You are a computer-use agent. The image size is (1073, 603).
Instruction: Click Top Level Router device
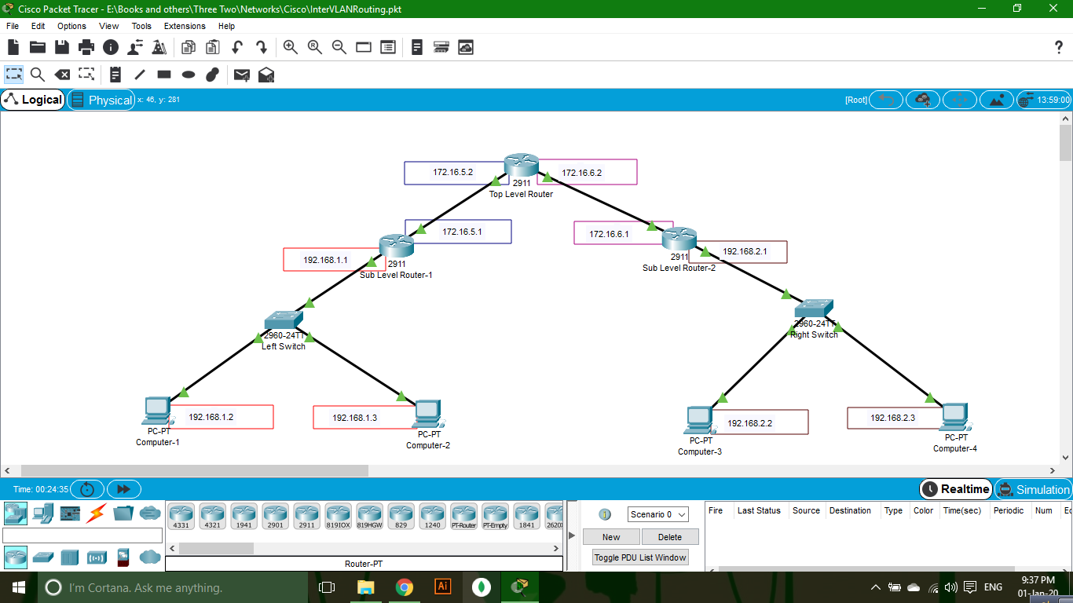(x=522, y=166)
